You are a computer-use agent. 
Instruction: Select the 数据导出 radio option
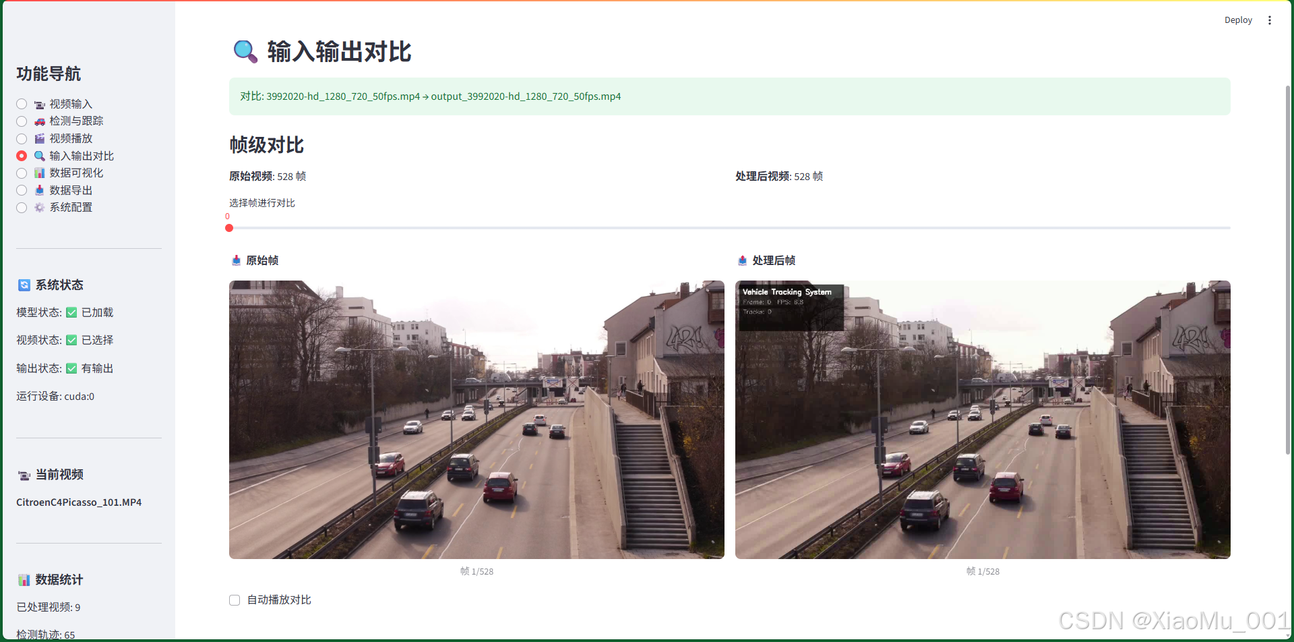pos(22,190)
